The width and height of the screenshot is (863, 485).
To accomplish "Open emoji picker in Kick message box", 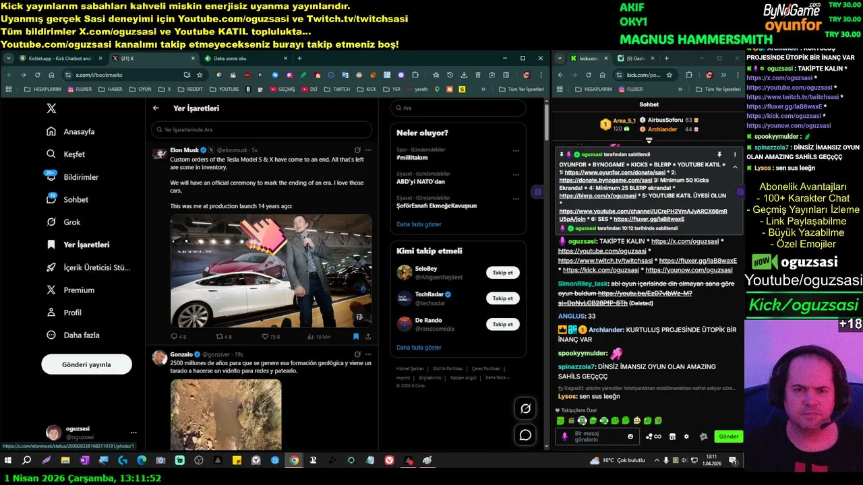I will tap(630, 437).
